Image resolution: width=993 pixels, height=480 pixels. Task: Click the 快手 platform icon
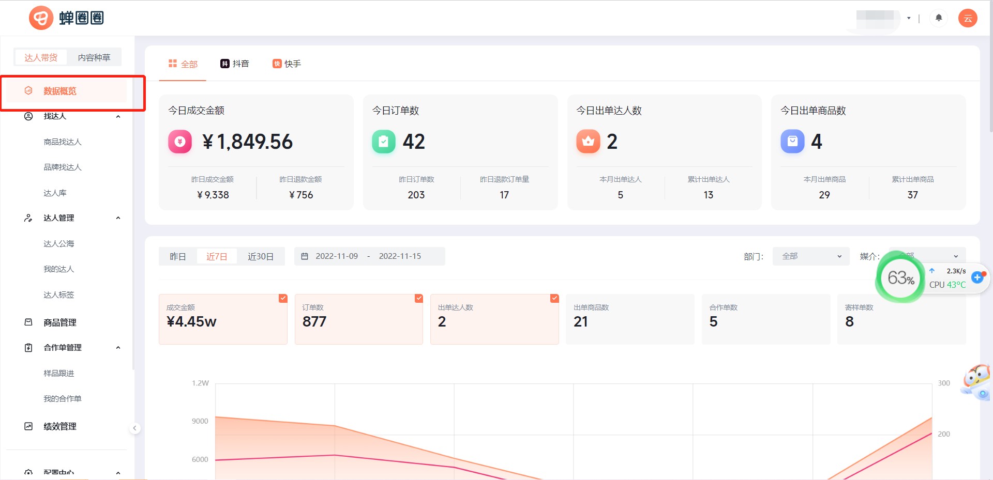(277, 64)
